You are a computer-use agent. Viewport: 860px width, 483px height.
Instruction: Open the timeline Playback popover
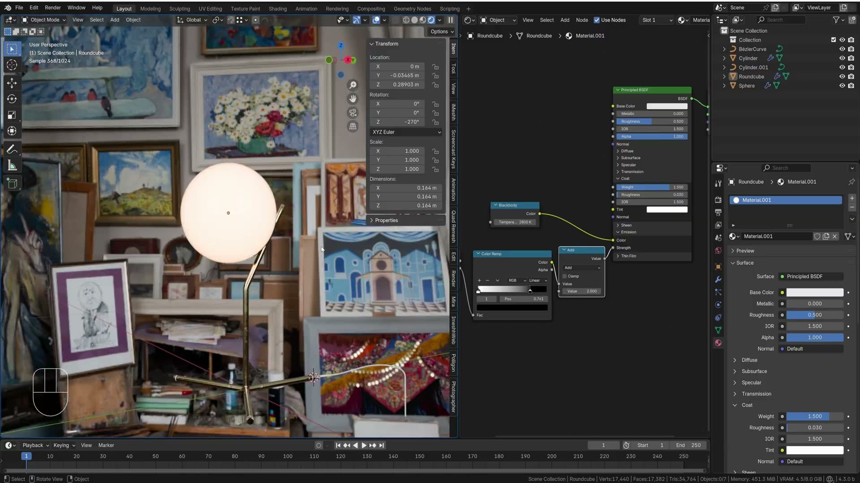[x=35, y=445]
